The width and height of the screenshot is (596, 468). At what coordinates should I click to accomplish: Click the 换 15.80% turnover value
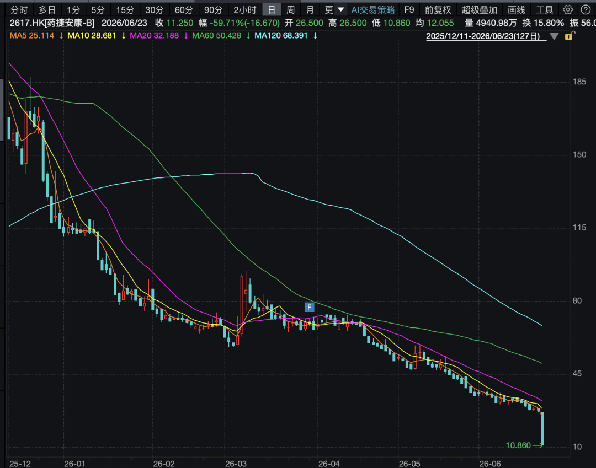(543, 23)
